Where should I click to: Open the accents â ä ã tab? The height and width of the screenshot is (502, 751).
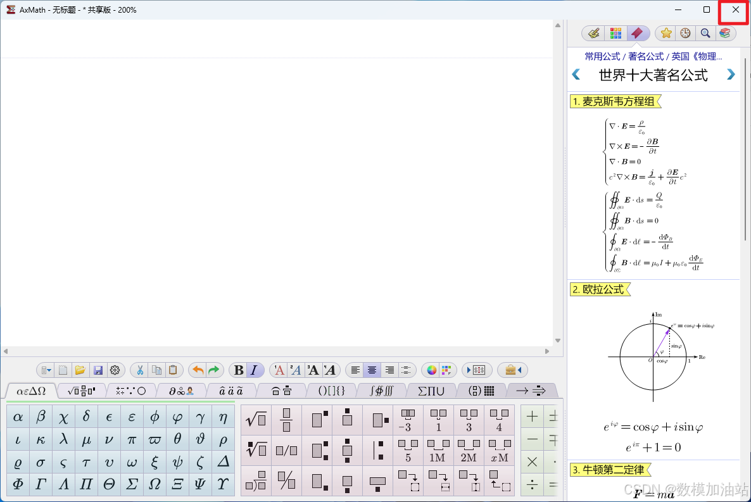pos(231,391)
